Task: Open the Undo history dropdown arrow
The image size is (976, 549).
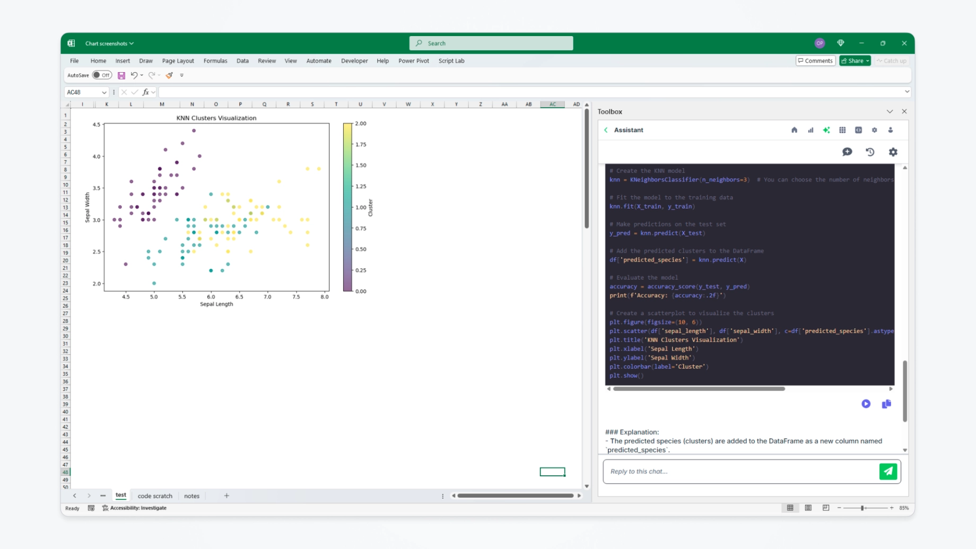Action: point(142,75)
